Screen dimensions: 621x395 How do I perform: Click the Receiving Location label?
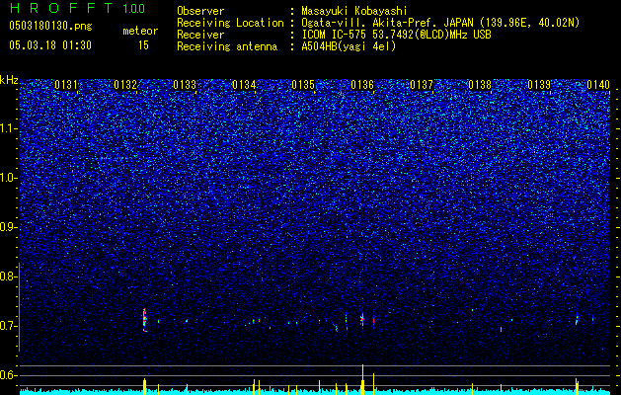pyautogui.click(x=230, y=23)
